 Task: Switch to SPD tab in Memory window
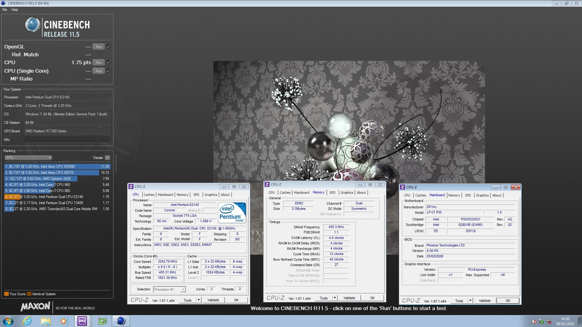tap(333, 193)
